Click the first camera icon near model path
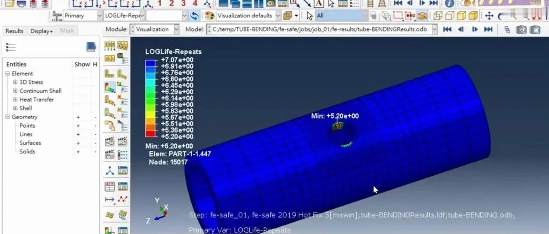549x234 pixels. [521, 30]
